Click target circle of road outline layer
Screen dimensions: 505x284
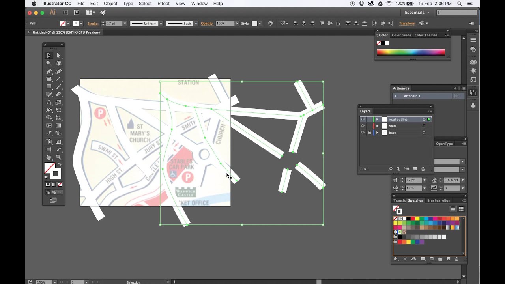424,120
